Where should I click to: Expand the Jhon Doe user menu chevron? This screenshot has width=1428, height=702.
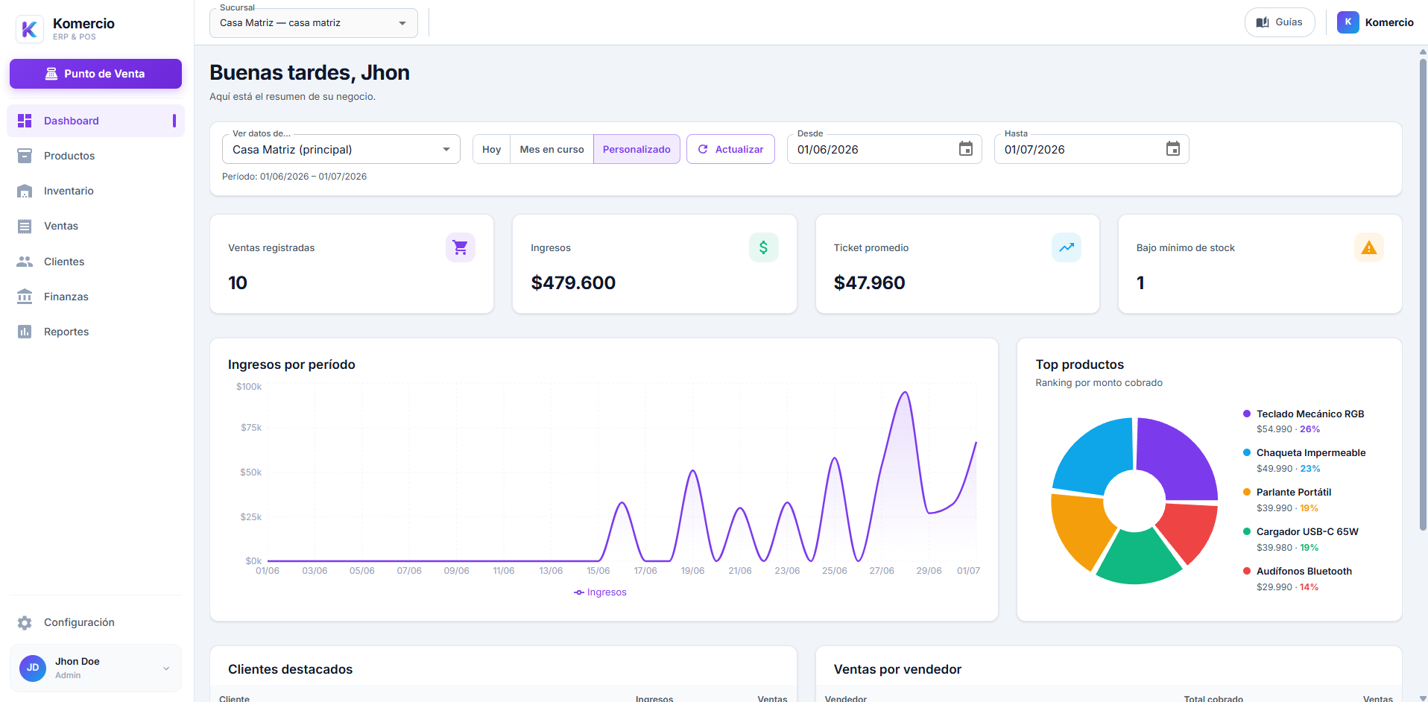(166, 668)
